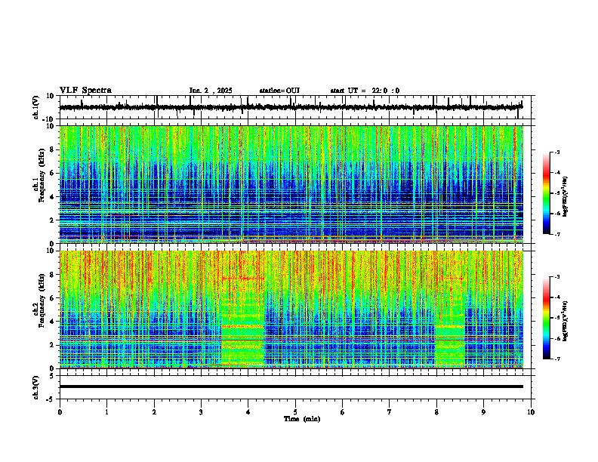This screenshot has width=598, height=462.
Task: Click the "-3" tick on ch.2 color bar
Action: tap(557, 277)
